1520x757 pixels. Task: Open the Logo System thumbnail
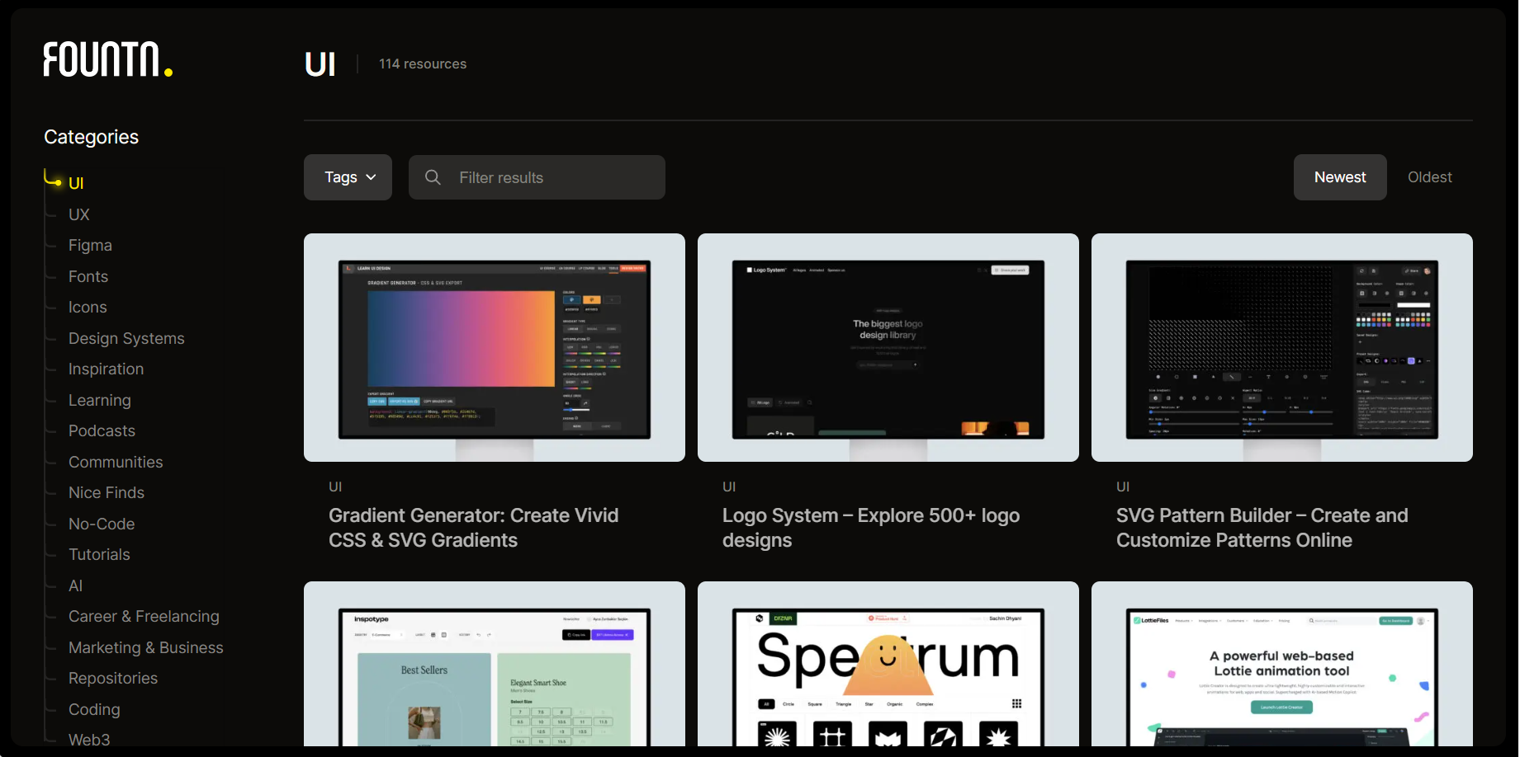pyautogui.click(x=888, y=347)
